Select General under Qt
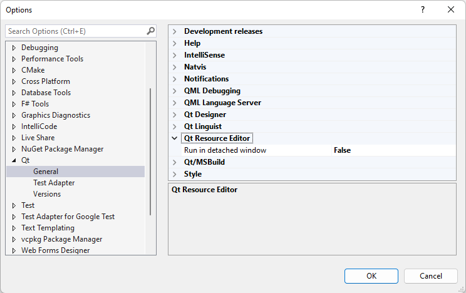The height and width of the screenshot is (293, 466). pyautogui.click(x=76, y=172)
